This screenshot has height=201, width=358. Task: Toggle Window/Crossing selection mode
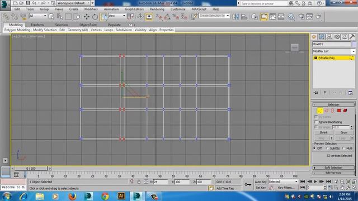(77, 17)
